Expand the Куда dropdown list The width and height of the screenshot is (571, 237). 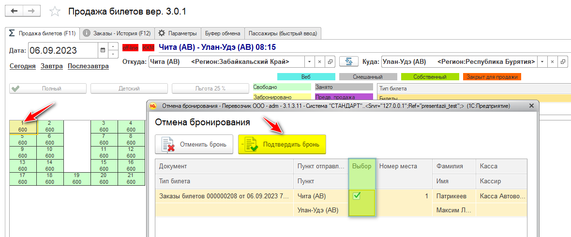point(542,62)
